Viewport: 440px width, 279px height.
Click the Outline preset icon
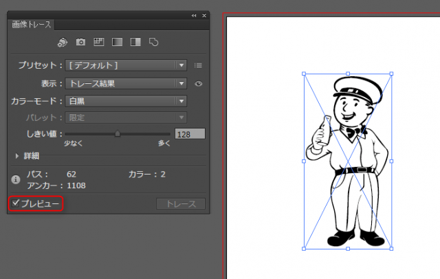pos(154,42)
